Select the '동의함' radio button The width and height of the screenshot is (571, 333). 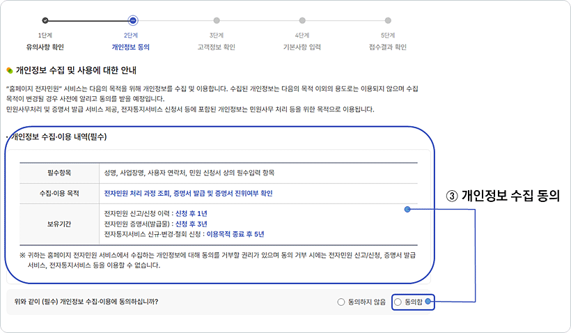[x=398, y=302]
